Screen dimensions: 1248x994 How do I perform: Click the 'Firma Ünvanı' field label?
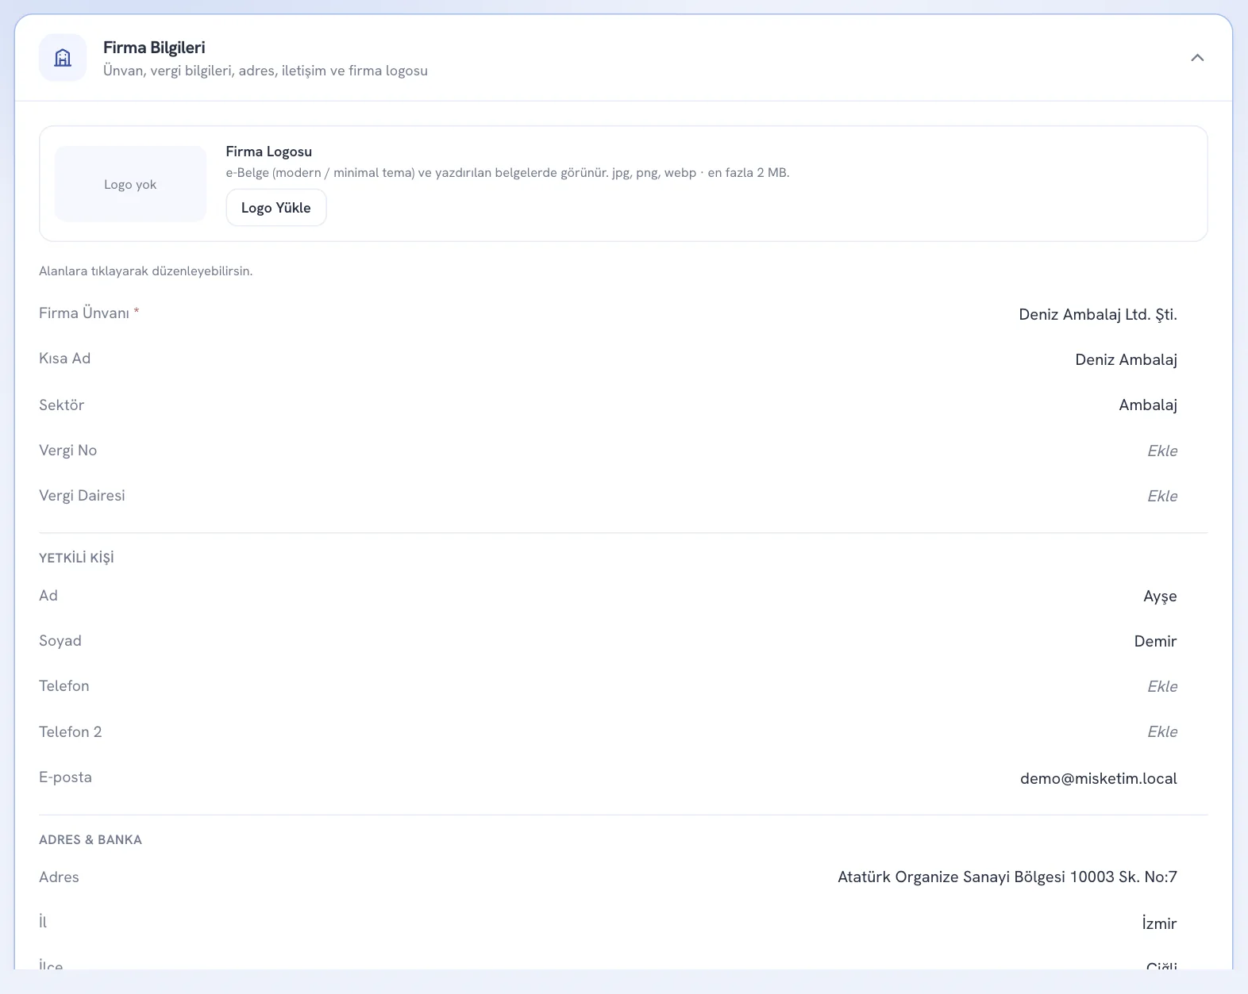coord(84,313)
